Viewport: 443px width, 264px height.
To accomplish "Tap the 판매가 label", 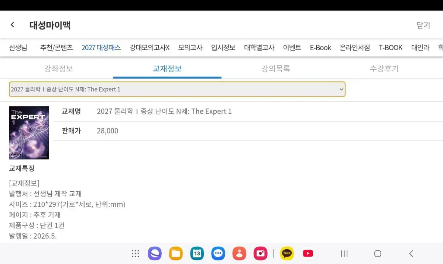I will (71, 131).
